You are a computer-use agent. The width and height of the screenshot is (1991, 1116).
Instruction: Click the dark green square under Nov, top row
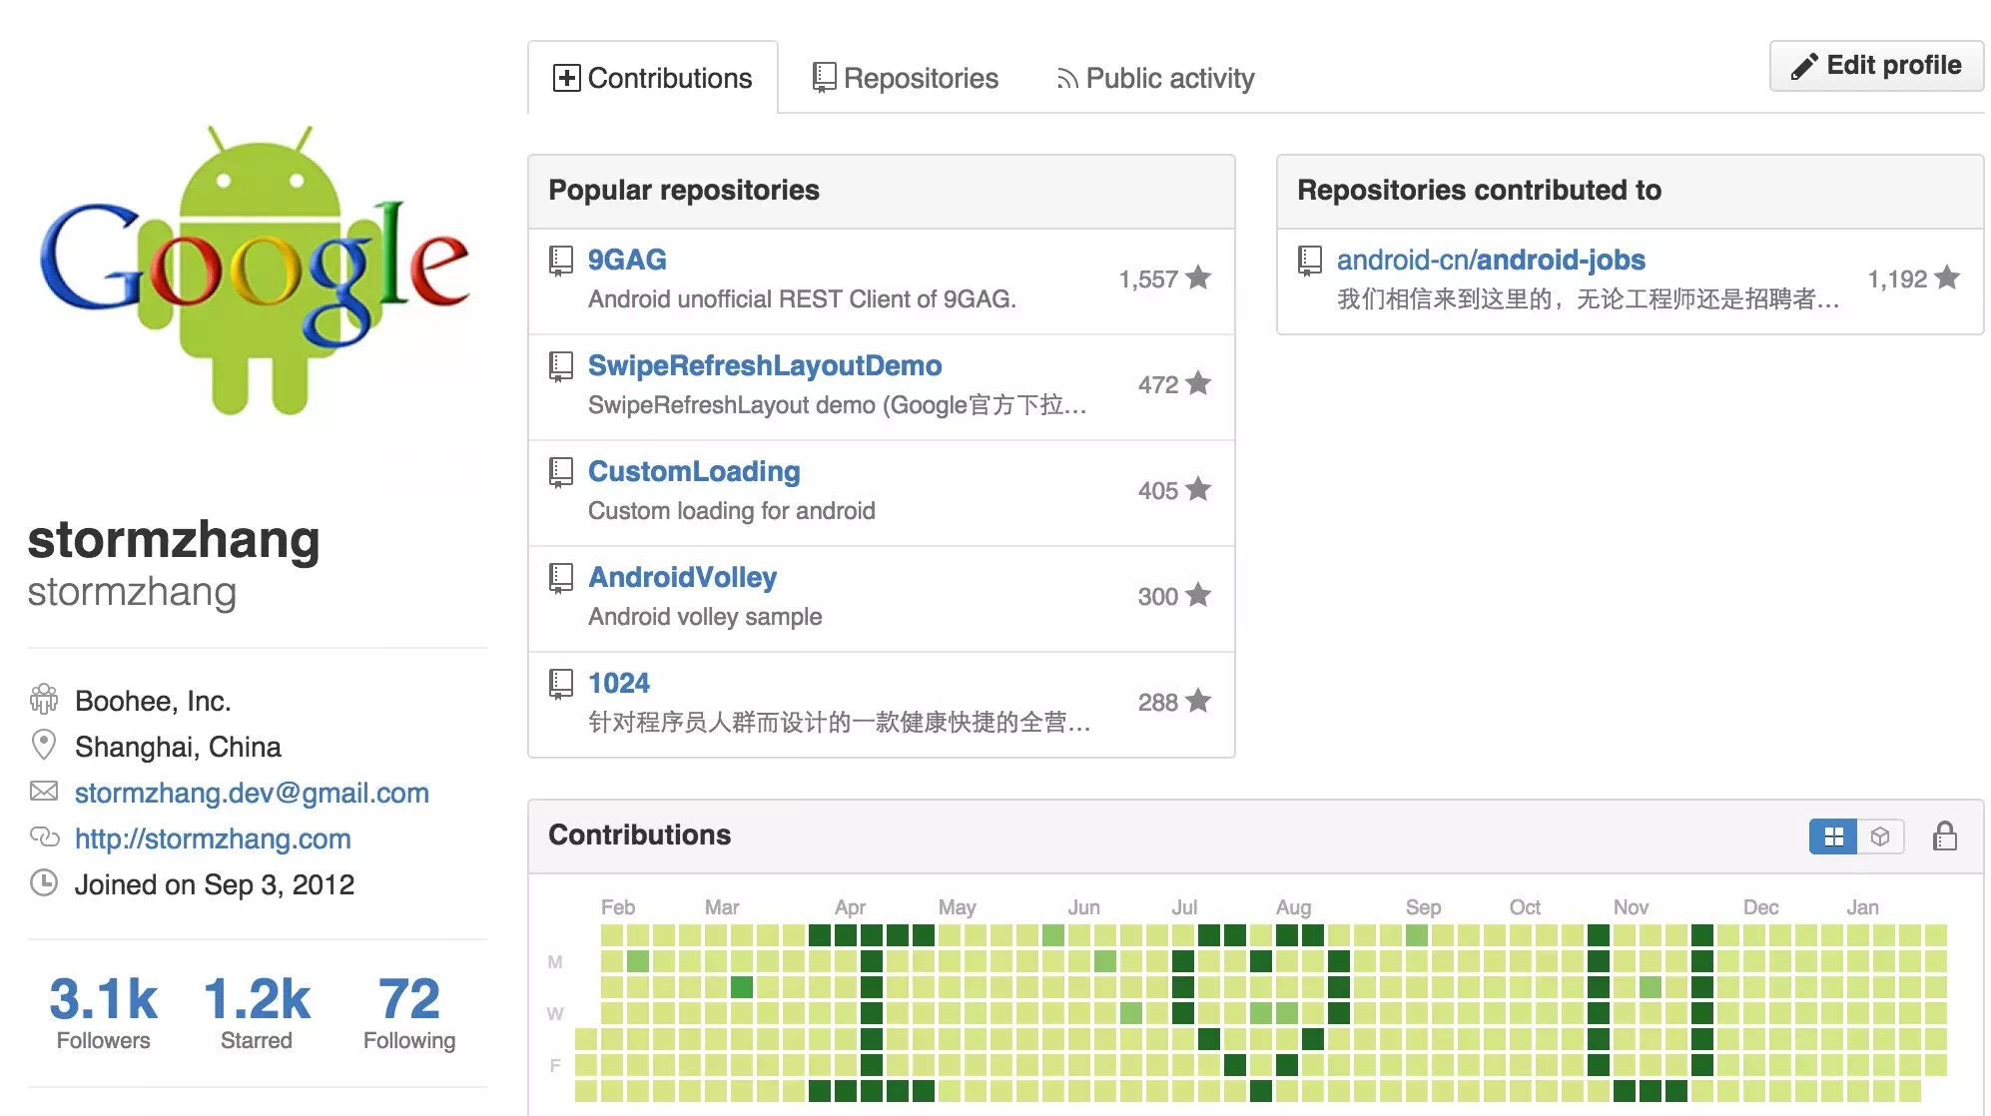pos(1598,935)
